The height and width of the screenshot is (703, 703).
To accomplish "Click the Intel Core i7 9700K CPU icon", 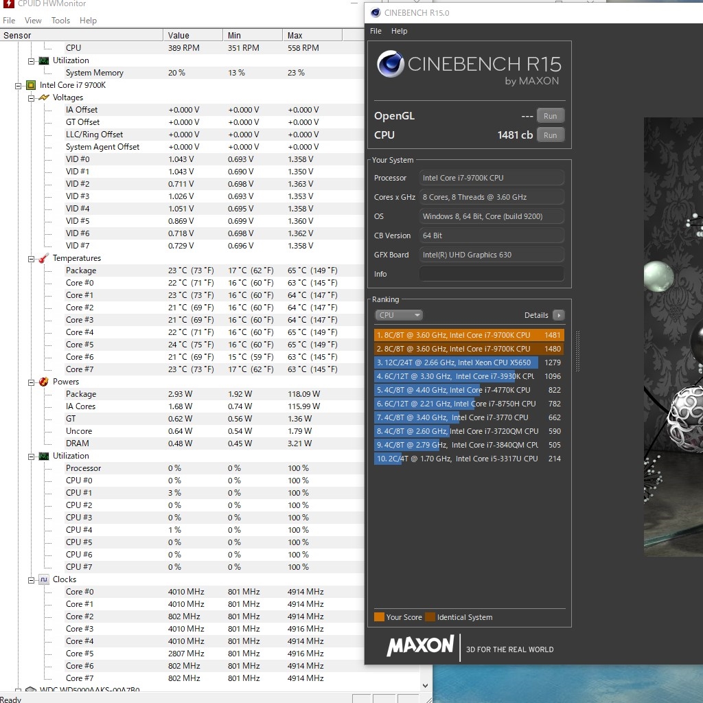I will 30,85.
